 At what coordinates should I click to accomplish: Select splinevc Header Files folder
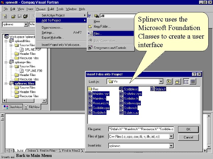25,92
